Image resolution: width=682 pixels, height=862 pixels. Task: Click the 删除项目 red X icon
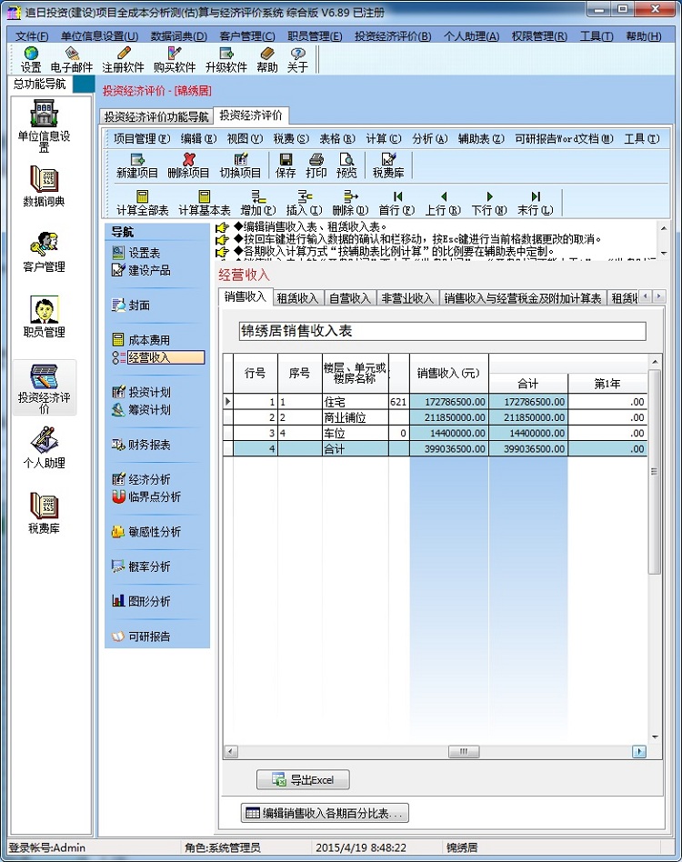click(x=188, y=165)
